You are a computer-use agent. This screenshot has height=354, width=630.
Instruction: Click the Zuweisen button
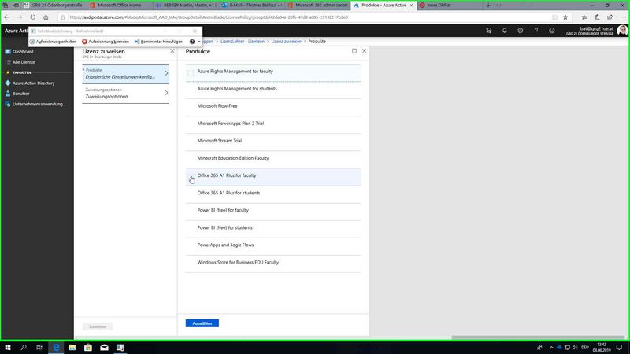click(98, 326)
